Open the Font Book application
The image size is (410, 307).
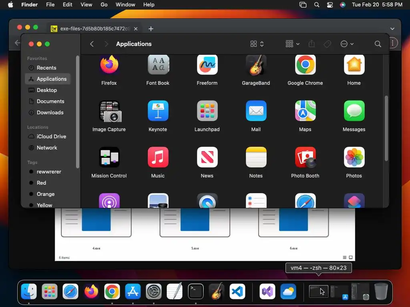pos(158,65)
